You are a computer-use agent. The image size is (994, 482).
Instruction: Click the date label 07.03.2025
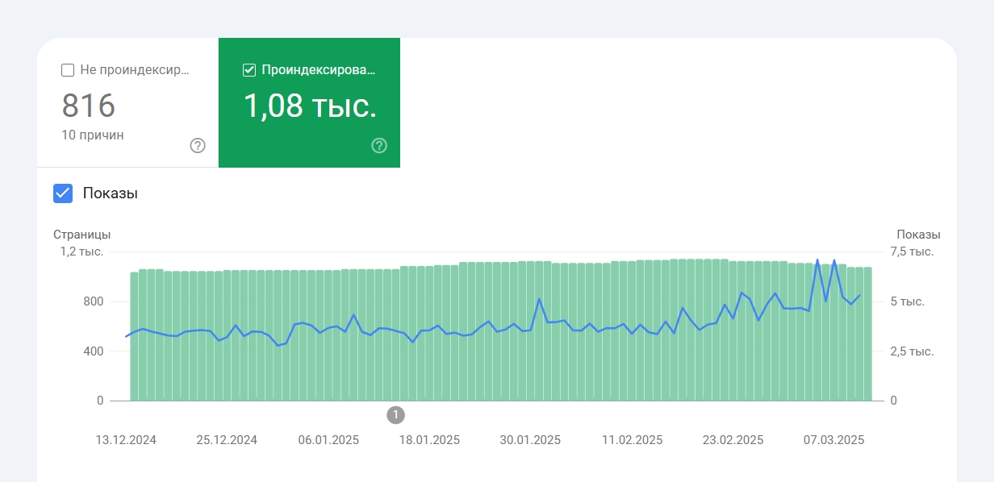click(x=833, y=440)
